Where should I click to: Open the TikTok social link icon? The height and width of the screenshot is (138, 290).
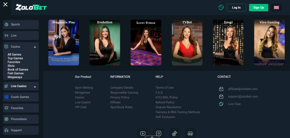(x=174, y=133)
